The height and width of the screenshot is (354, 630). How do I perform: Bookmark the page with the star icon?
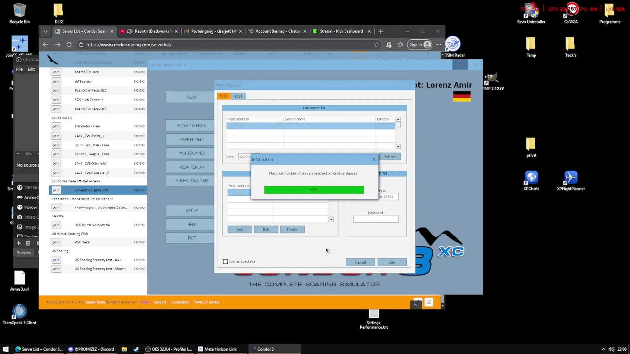coord(377,45)
